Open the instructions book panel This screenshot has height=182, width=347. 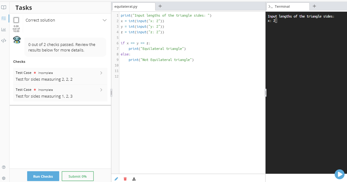[4, 7]
